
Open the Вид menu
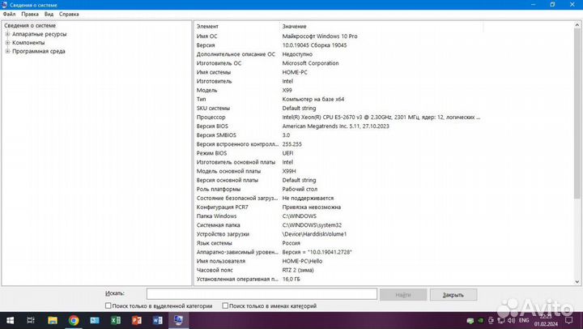(x=49, y=14)
